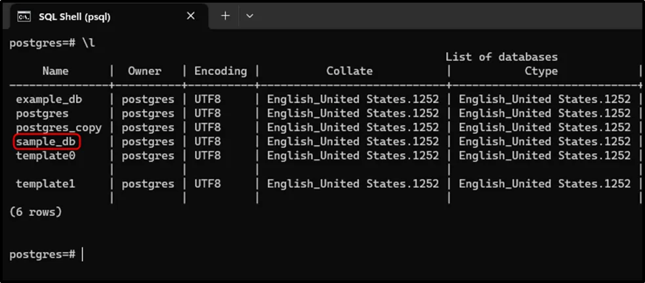Viewport: 645px width, 283px height.
Task: Click the Owner column header
Action: click(x=145, y=71)
